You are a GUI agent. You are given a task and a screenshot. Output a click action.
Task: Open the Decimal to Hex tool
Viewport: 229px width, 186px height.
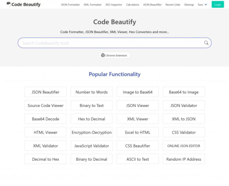(45, 159)
